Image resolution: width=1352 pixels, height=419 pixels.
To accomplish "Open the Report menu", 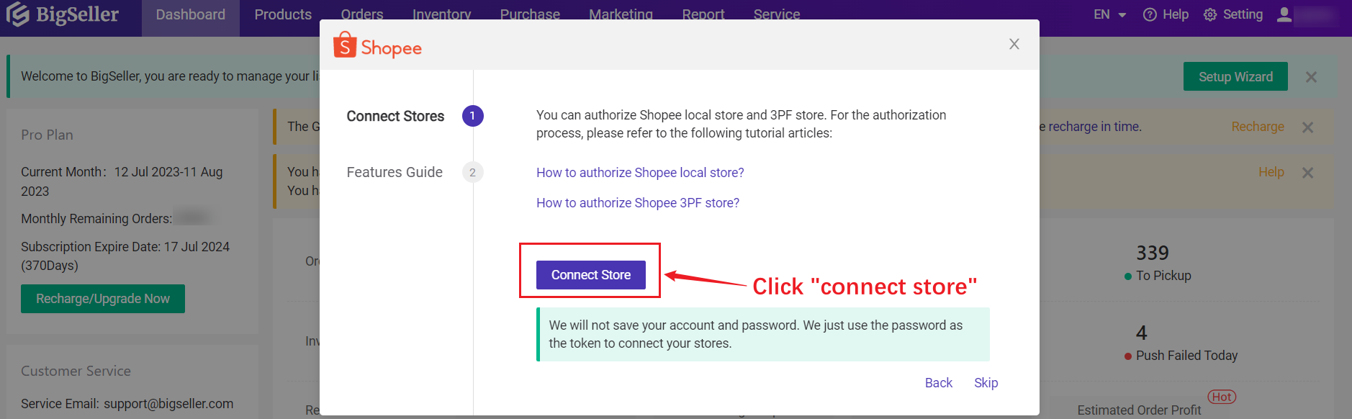I will coord(703,14).
